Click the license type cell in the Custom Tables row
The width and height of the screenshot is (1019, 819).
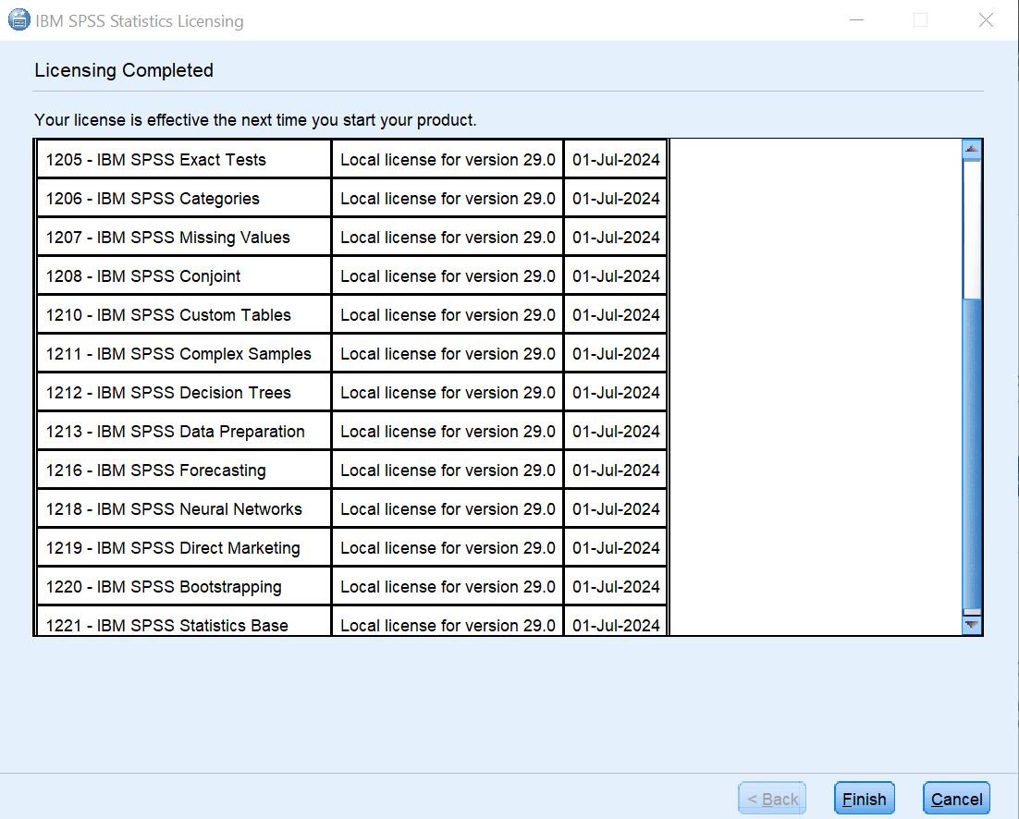click(x=448, y=315)
